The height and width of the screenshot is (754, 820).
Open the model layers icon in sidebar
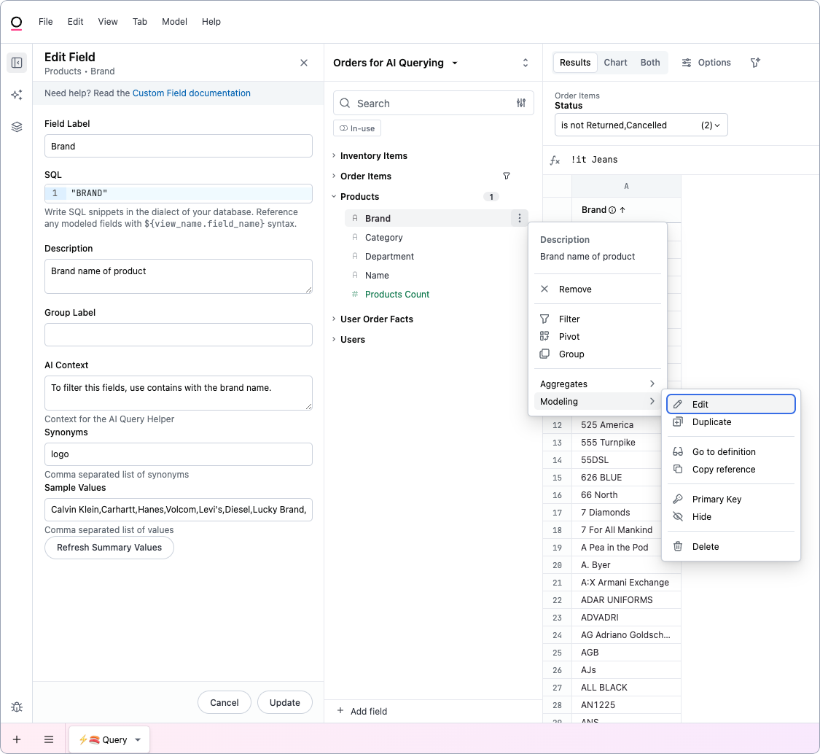[16, 126]
